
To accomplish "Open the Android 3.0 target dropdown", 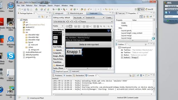I will 95,17.
